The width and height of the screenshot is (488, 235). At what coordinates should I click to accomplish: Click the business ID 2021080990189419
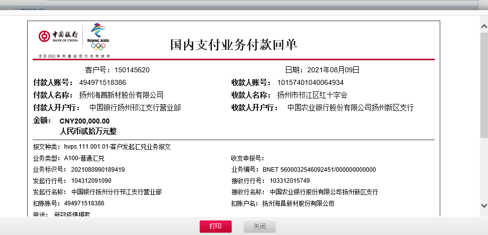(x=97, y=169)
